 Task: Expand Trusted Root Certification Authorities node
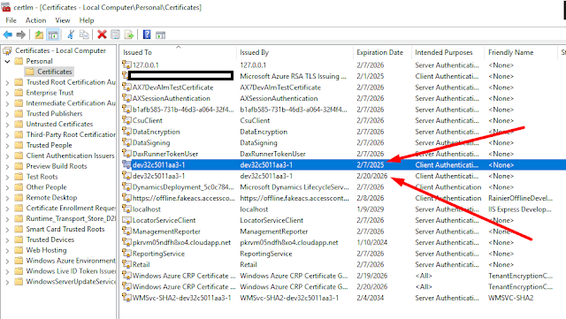click(x=7, y=82)
